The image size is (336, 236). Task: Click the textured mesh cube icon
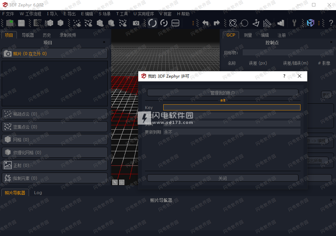point(61,23)
